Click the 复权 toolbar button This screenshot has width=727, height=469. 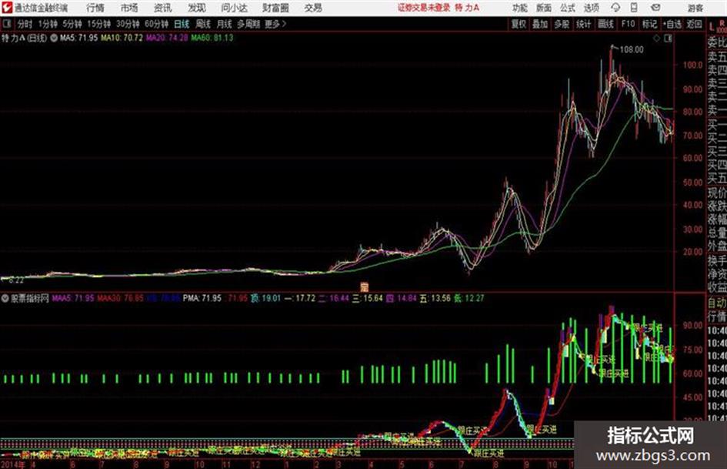(x=519, y=24)
